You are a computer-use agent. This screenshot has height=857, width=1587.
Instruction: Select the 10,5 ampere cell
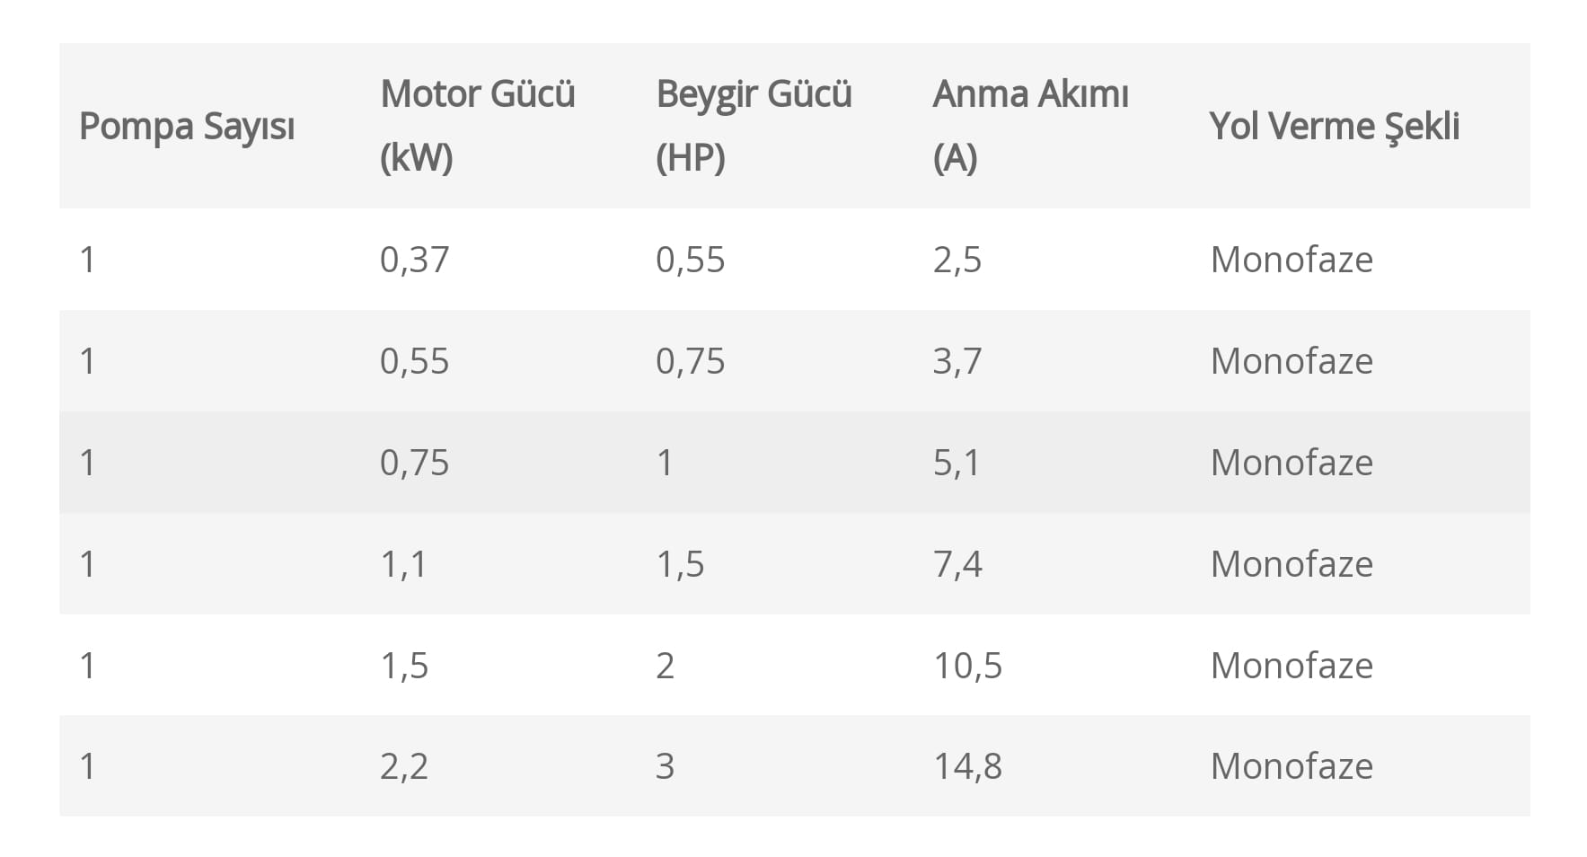tap(967, 666)
